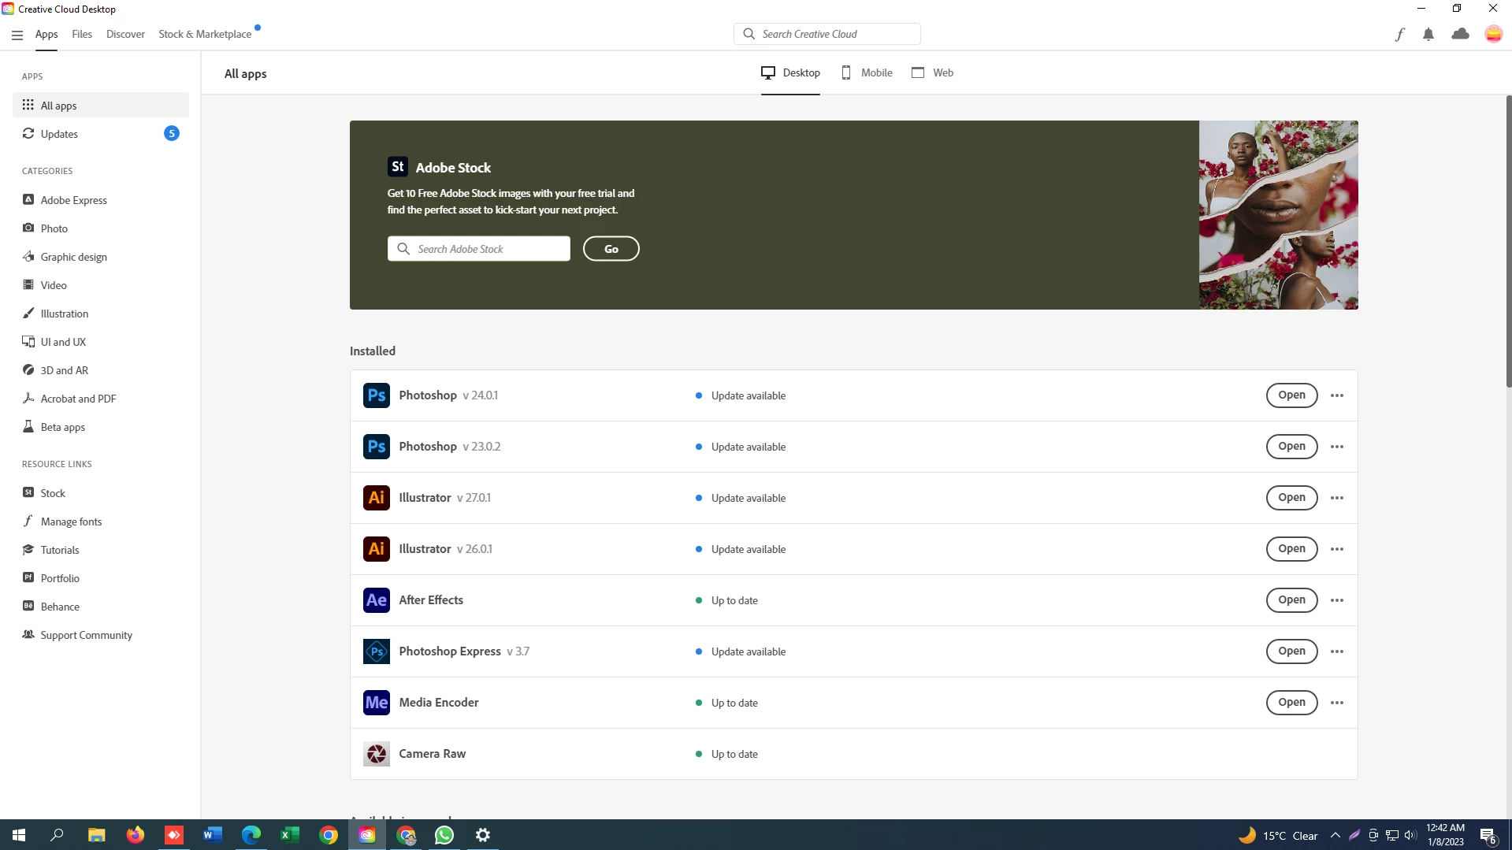The height and width of the screenshot is (850, 1512).
Task: Open the Portfolio resource link
Action: coord(101,578)
